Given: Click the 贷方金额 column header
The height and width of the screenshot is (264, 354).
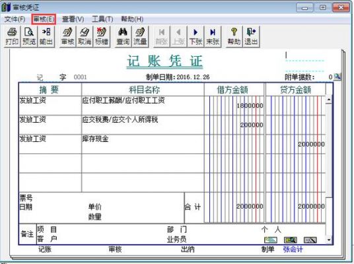Looking at the screenshot, I should click(295, 90).
